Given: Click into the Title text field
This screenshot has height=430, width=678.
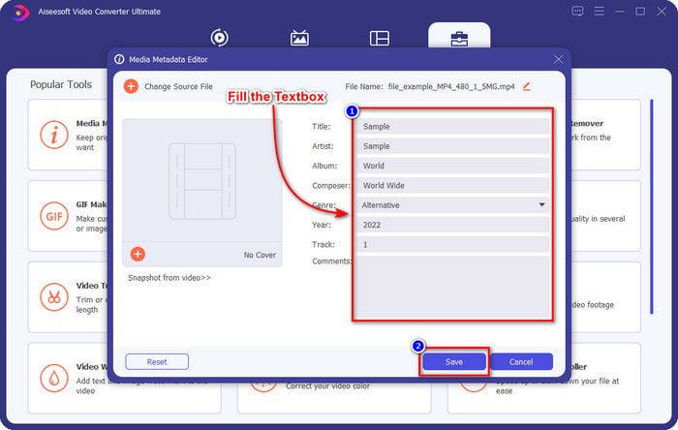Looking at the screenshot, I should 451,126.
